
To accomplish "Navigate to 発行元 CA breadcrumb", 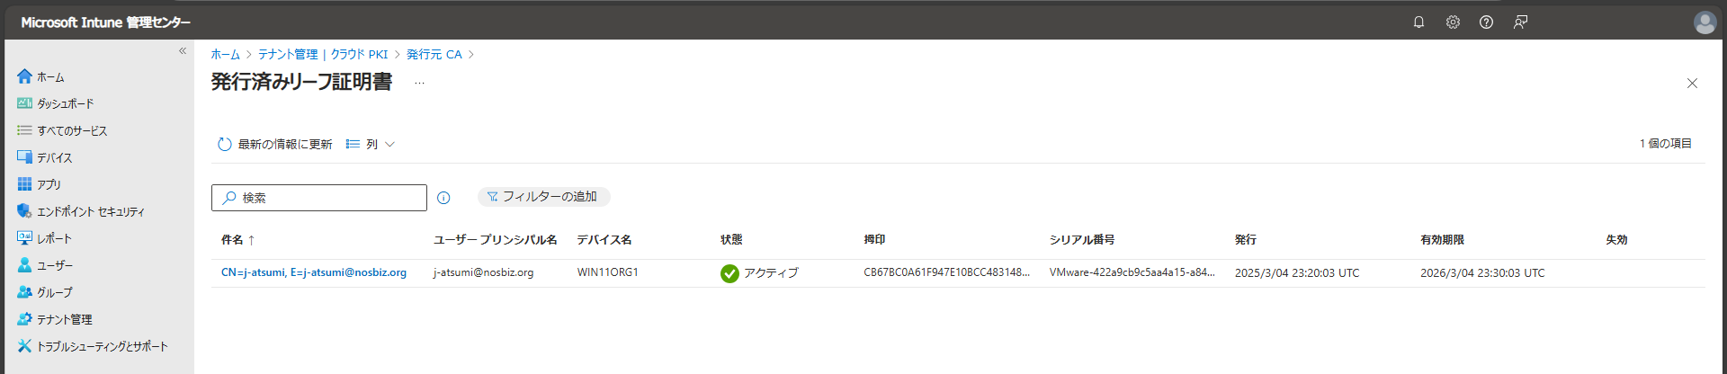I will (434, 55).
